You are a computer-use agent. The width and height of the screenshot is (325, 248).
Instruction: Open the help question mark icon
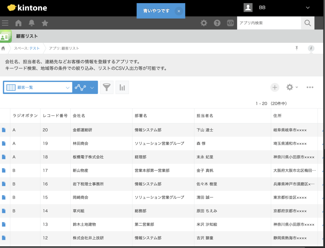[x=217, y=23]
